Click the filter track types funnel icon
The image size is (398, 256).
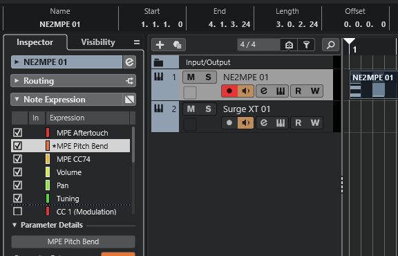[306, 45]
